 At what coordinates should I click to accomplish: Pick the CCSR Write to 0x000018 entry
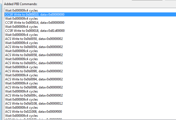click(x=90, y=31)
